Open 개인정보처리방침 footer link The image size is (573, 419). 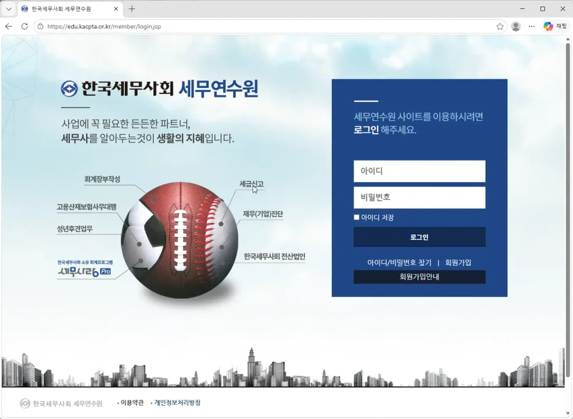pyautogui.click(x=177, y=403)
